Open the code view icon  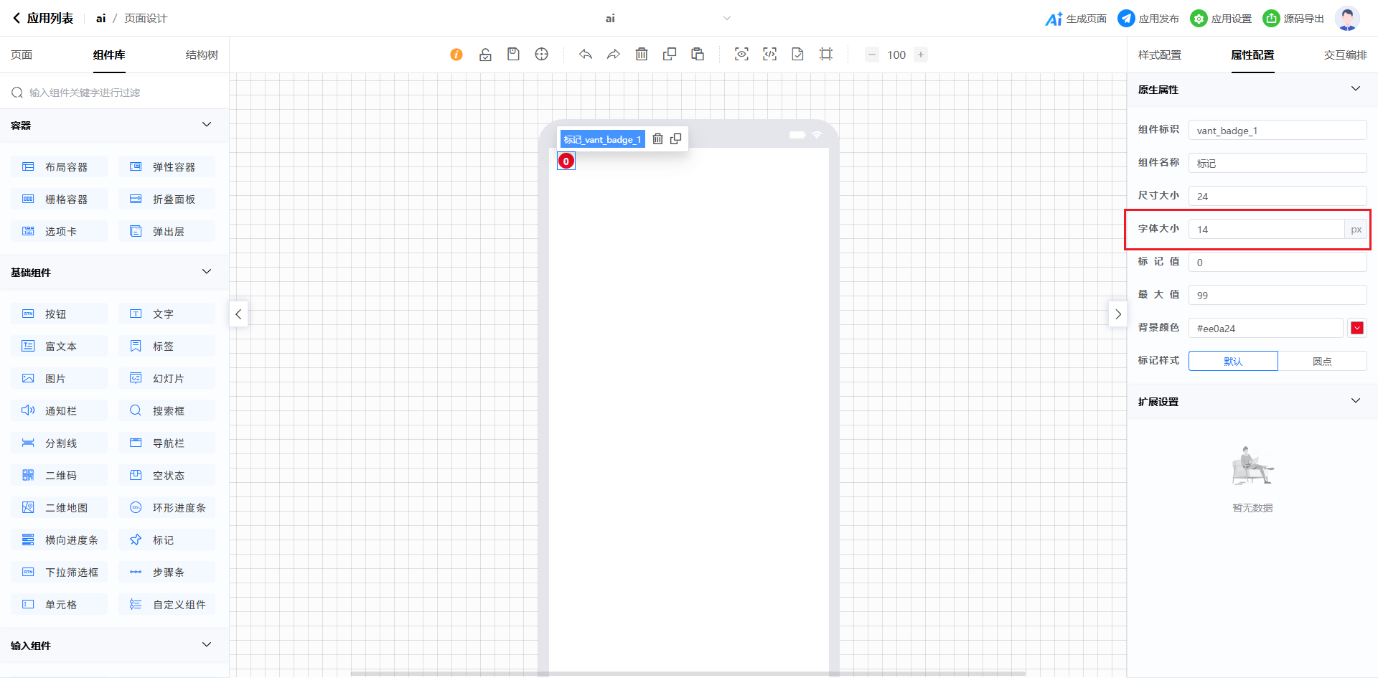coord(769,55)
